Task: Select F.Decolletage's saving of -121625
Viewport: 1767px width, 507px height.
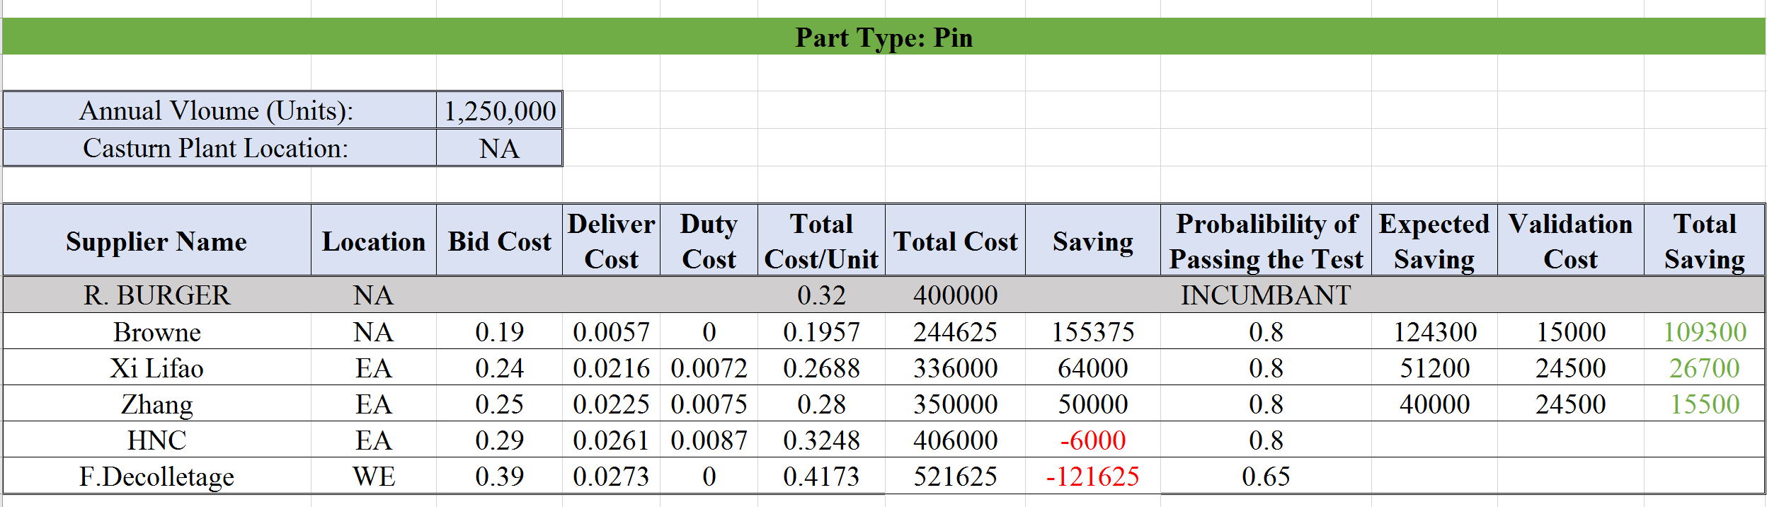Action: tap(1092, 477)
